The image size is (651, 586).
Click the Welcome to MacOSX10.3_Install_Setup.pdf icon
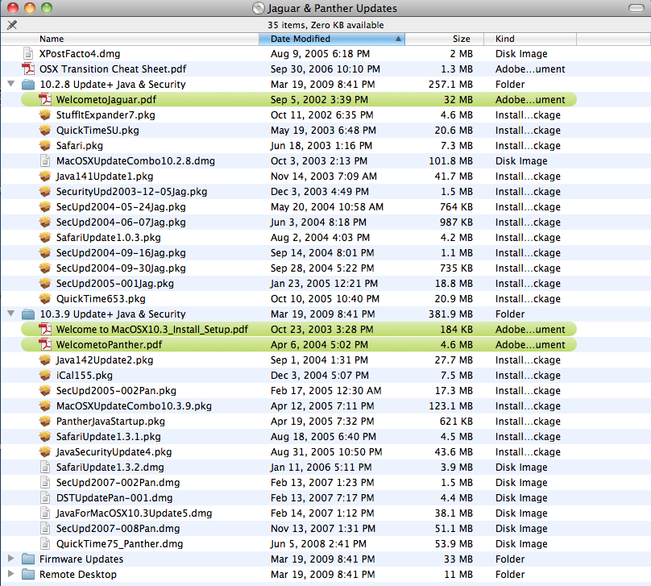point(45,330)
